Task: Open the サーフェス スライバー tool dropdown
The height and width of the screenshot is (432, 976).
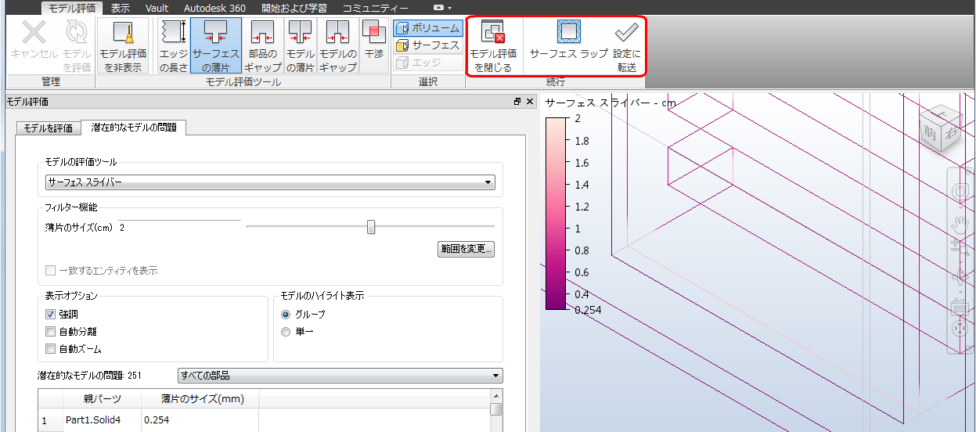Action: pos(270,182)
